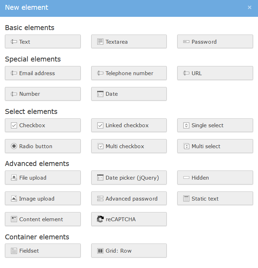This screenshot has height=268, width=258.
Task: Click the reCAPTCHA refresh-arrows icon
Action: click(x=100, y=219)
